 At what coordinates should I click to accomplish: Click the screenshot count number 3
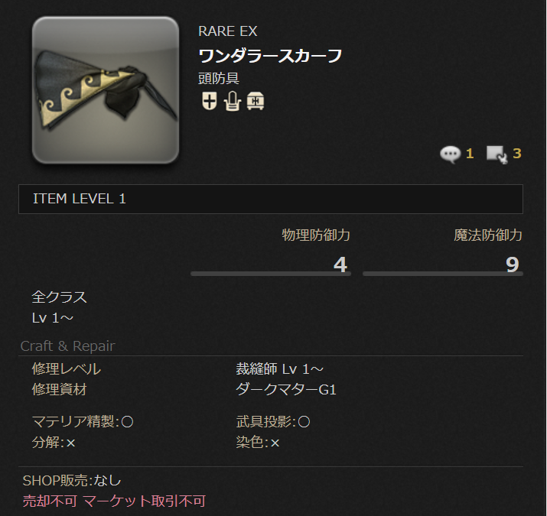click(517, 154)
